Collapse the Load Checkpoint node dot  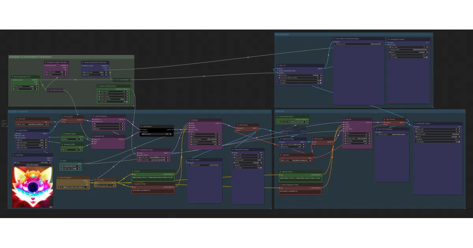coord(58,178)
